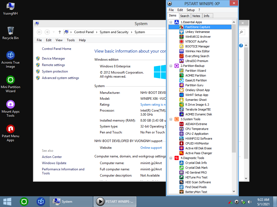Open View menu in System window
The height and width of the screenshot is (207, 277).
[59, 40]
